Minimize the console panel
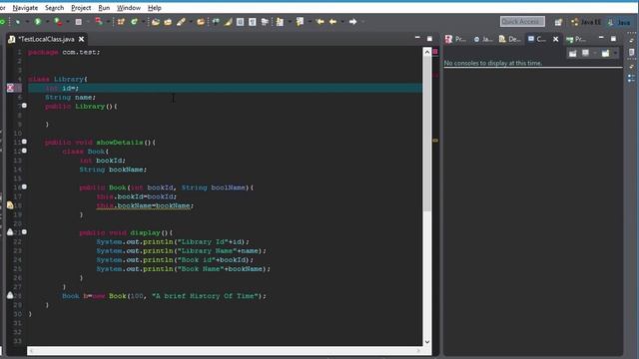The height and width of the screenshot is (359, 639). [601, 38]
